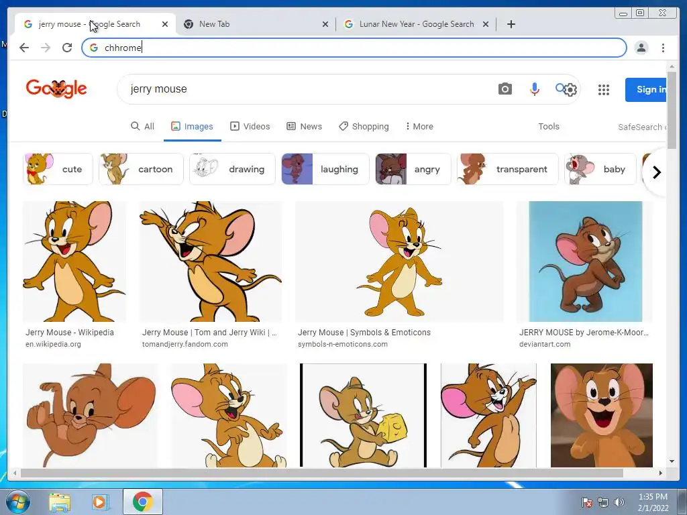Filter images by angry chip
The height and width of the screenshot is (515, 687).
[x=413, y=169]
